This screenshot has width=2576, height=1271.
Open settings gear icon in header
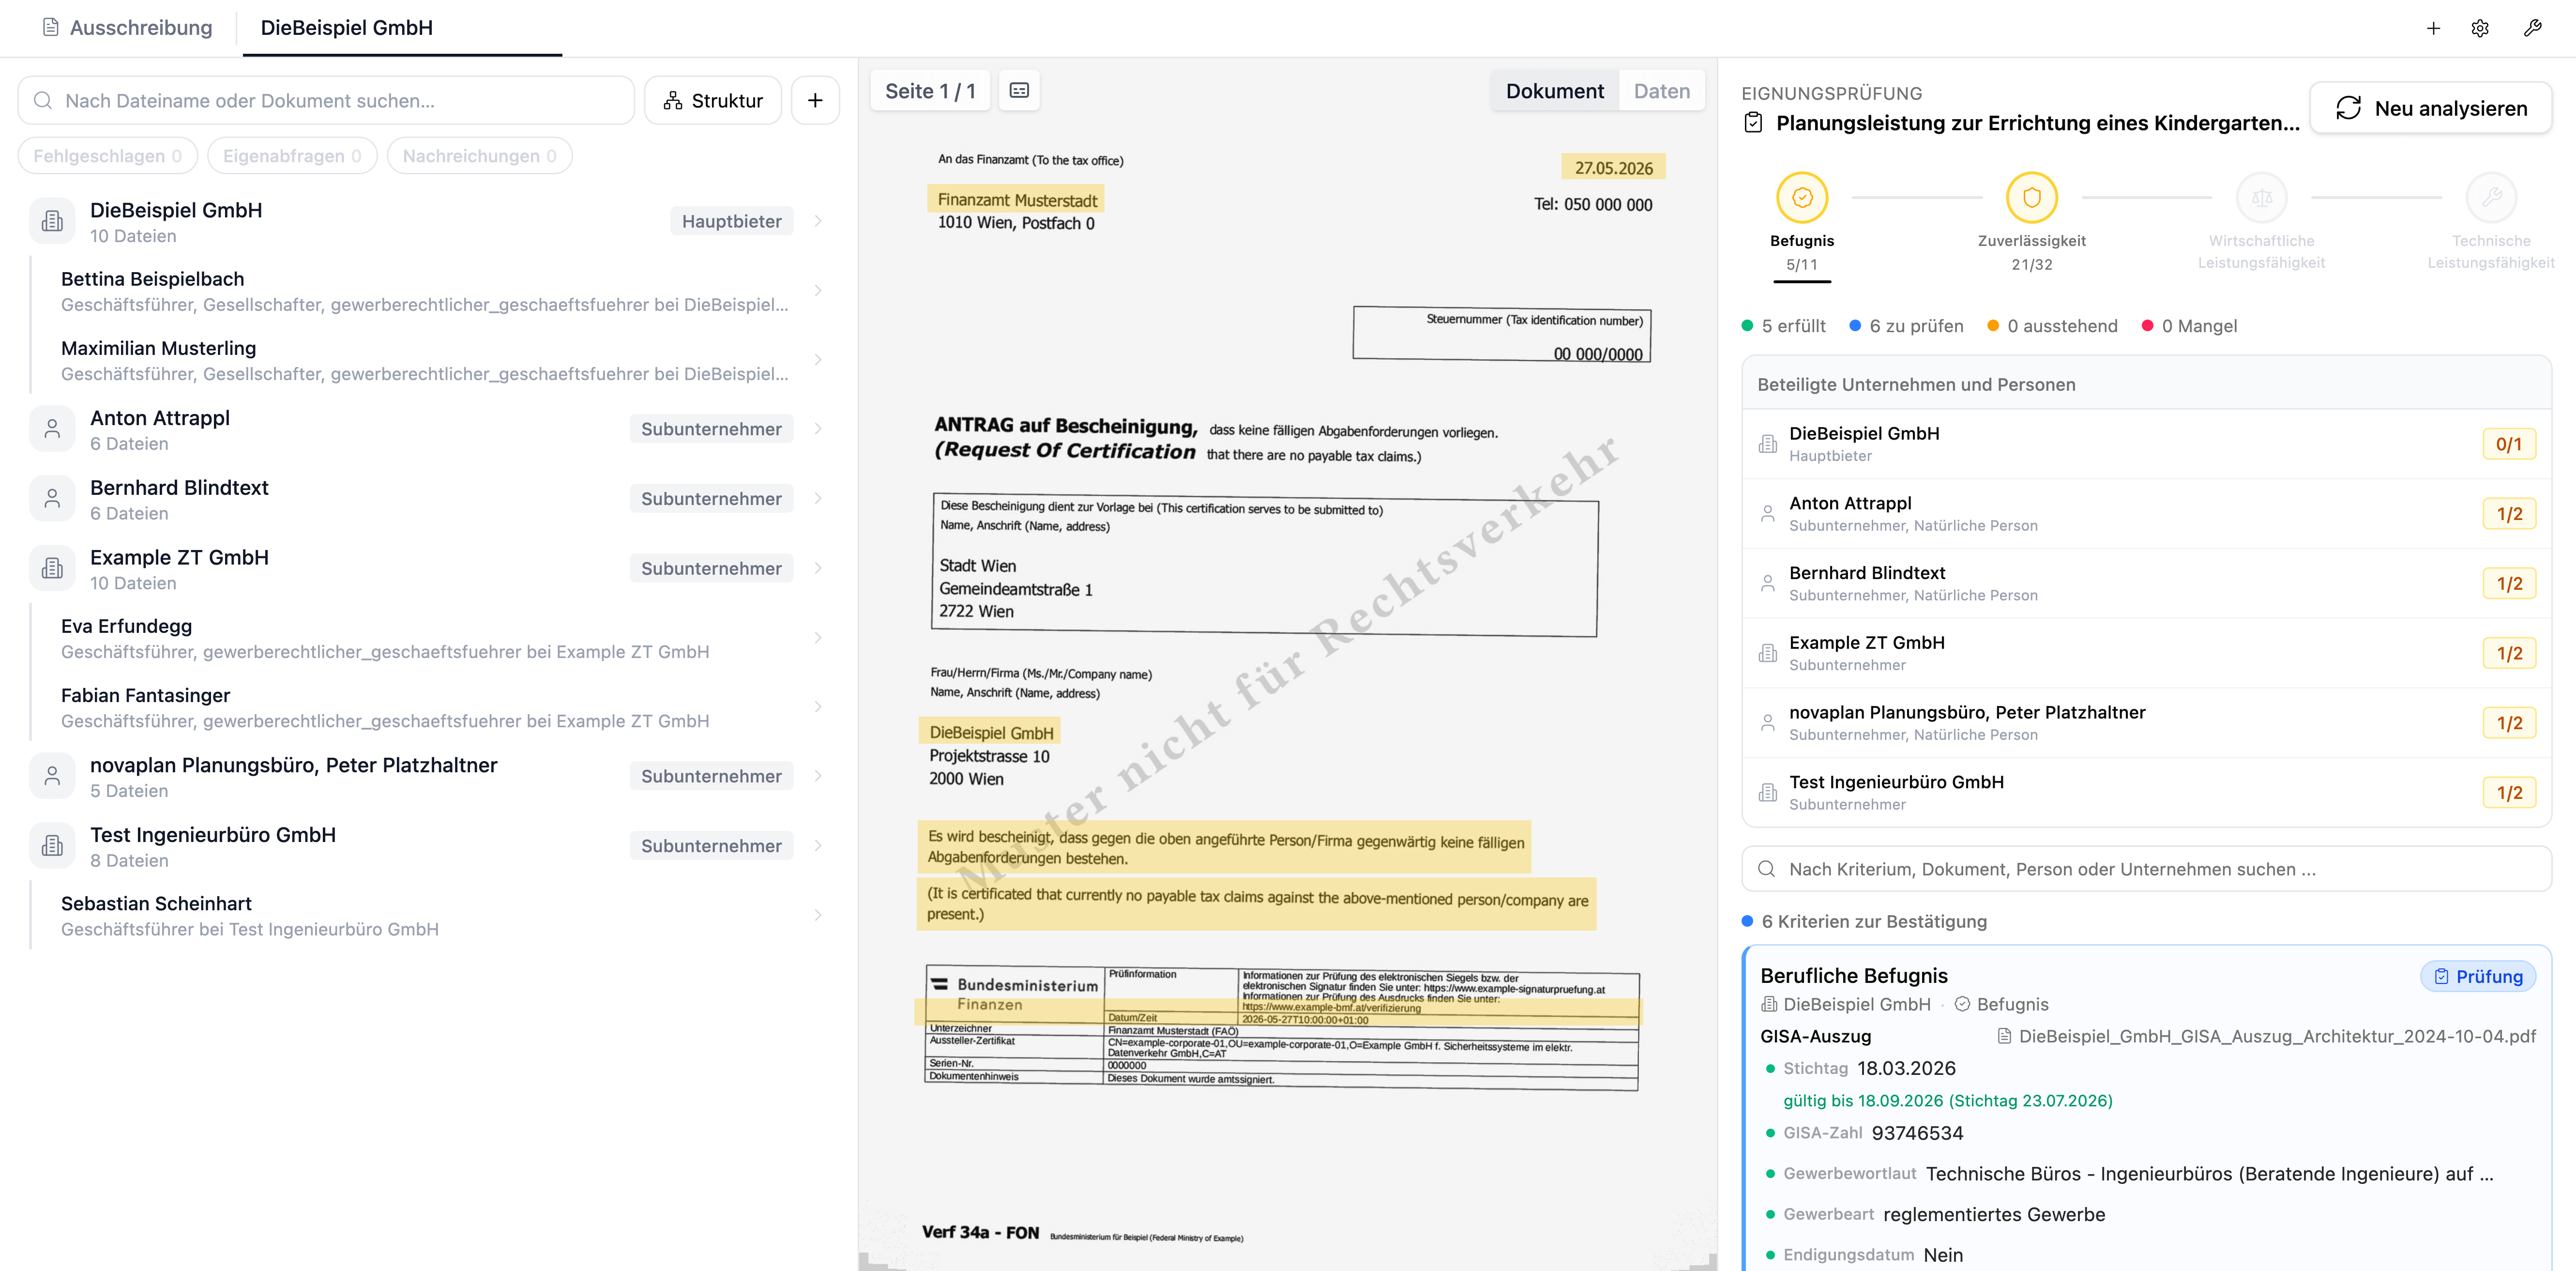point(2480,28)
